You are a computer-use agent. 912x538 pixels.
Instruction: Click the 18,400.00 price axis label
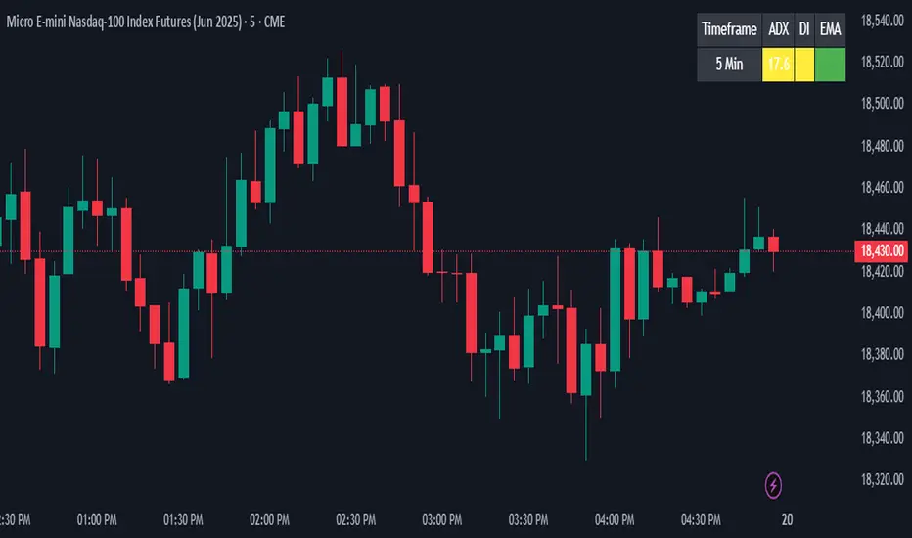tap(881, 313)
